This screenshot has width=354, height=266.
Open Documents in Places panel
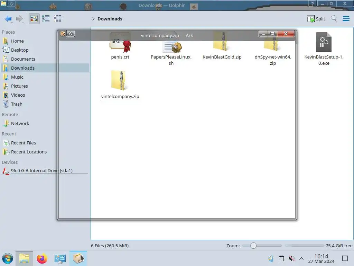pos(45,59)
